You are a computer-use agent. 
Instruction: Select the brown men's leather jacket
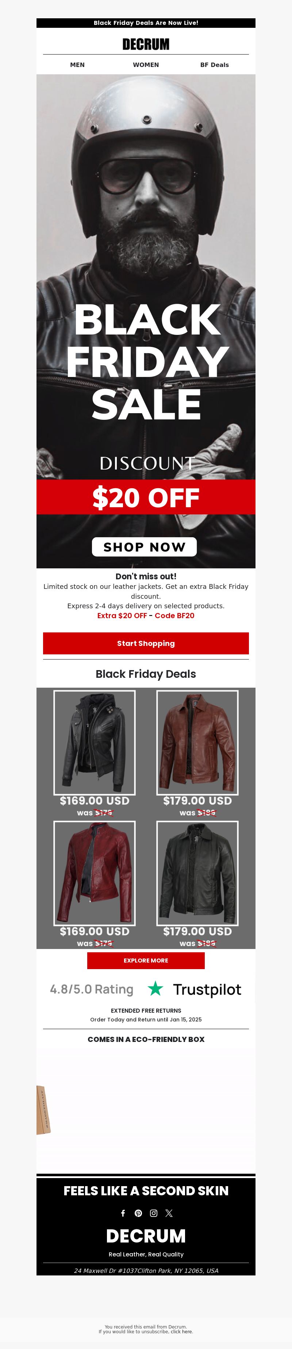click(x=197, y=742)
